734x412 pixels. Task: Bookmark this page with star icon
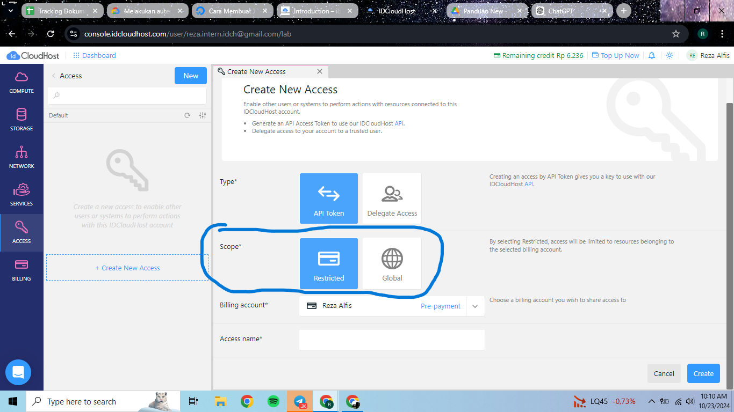(676, 34)
